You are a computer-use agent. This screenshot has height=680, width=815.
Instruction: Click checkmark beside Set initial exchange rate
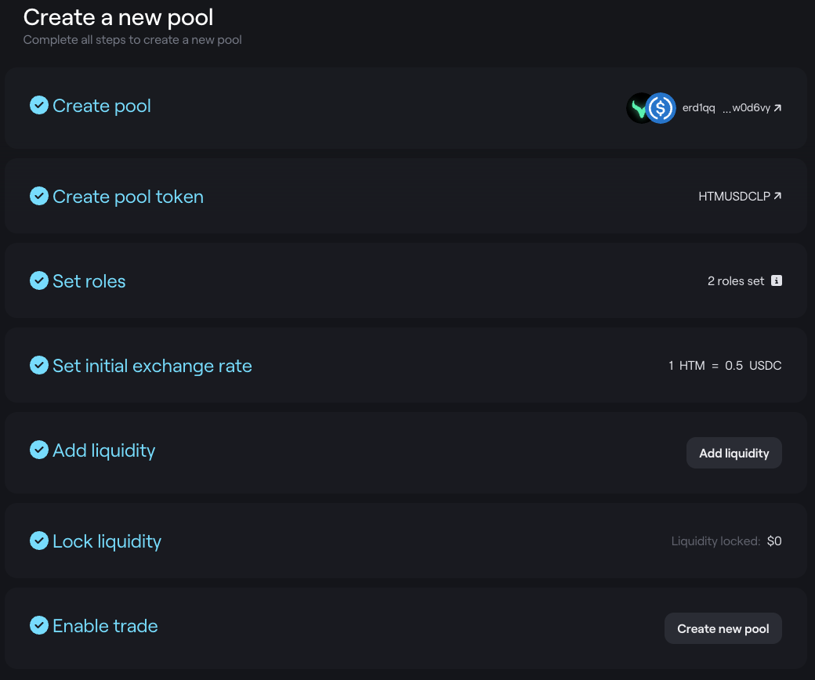click(39, 365)
